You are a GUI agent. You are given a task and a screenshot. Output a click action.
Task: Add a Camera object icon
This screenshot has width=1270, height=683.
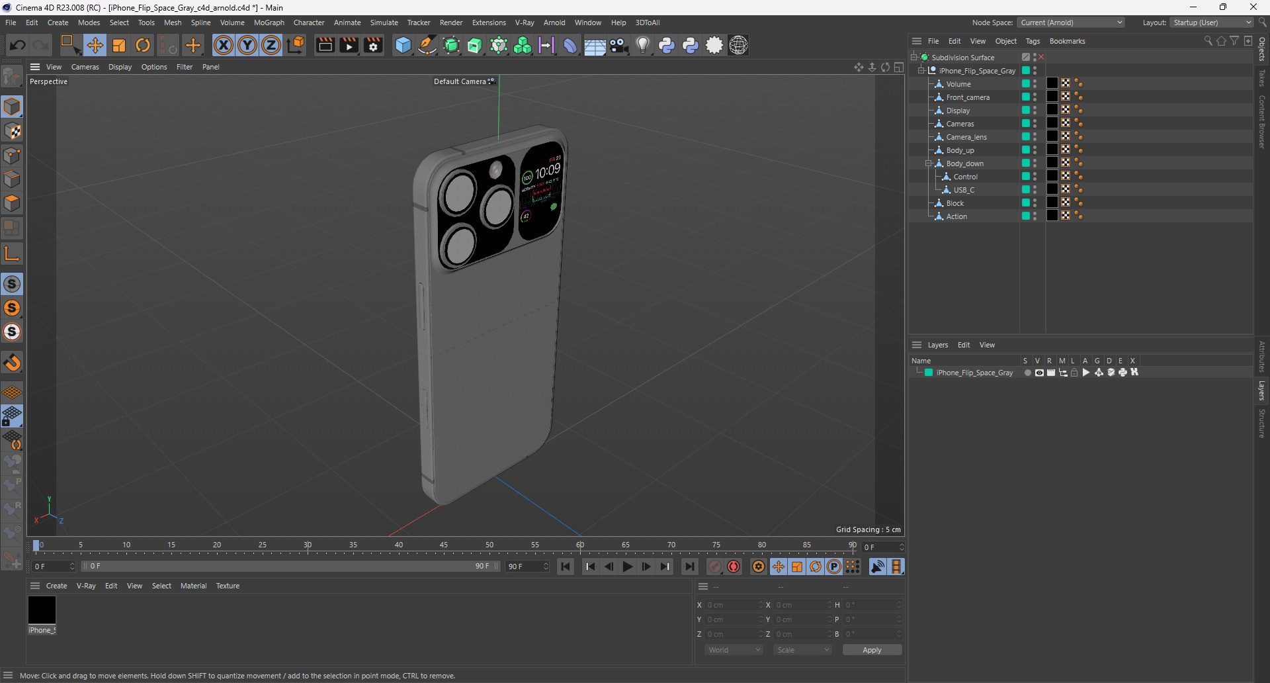pos(618,45)
